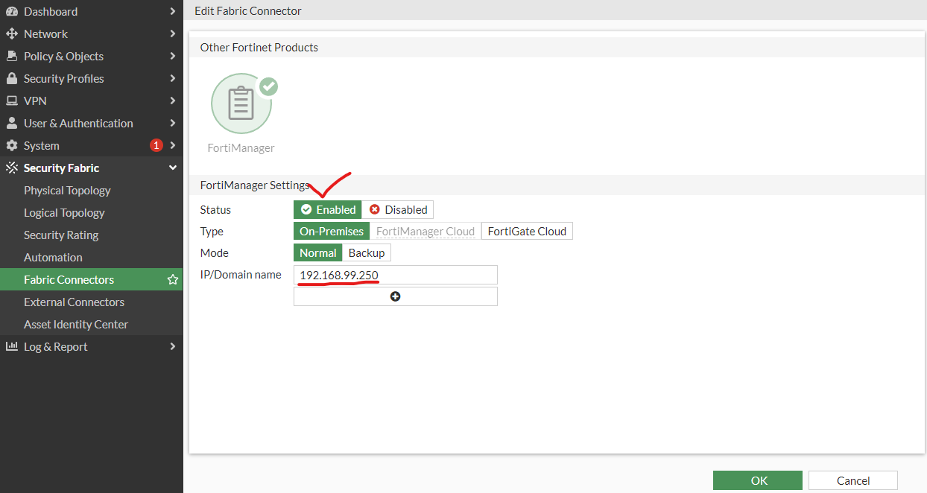Click the Network arrows icon
Screen dimensions: 927x493
(12, 34)
